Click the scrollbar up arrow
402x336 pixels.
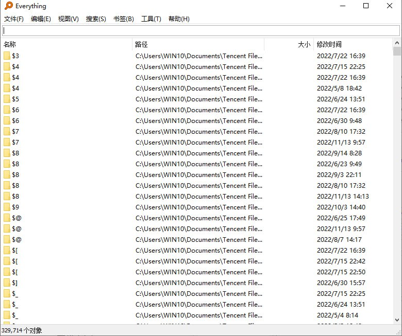tap(397, 43)
